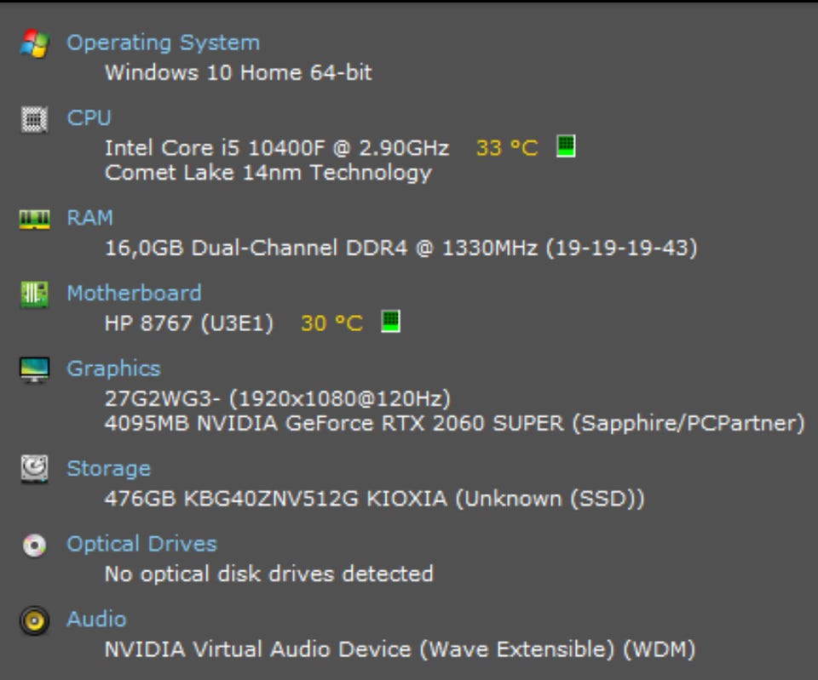The height and width of the screenshot is (680, 818).
Task: Click the Graphics monitor icon
Action: (x=33, y=369)
